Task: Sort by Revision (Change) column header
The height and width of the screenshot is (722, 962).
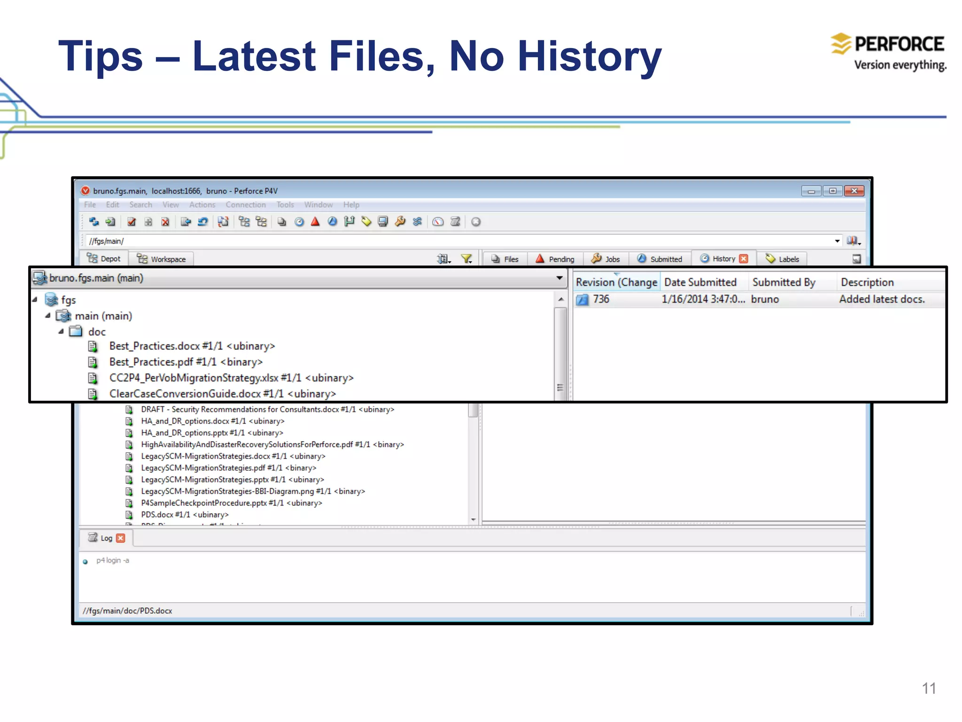Action: (x=616, y=282)
